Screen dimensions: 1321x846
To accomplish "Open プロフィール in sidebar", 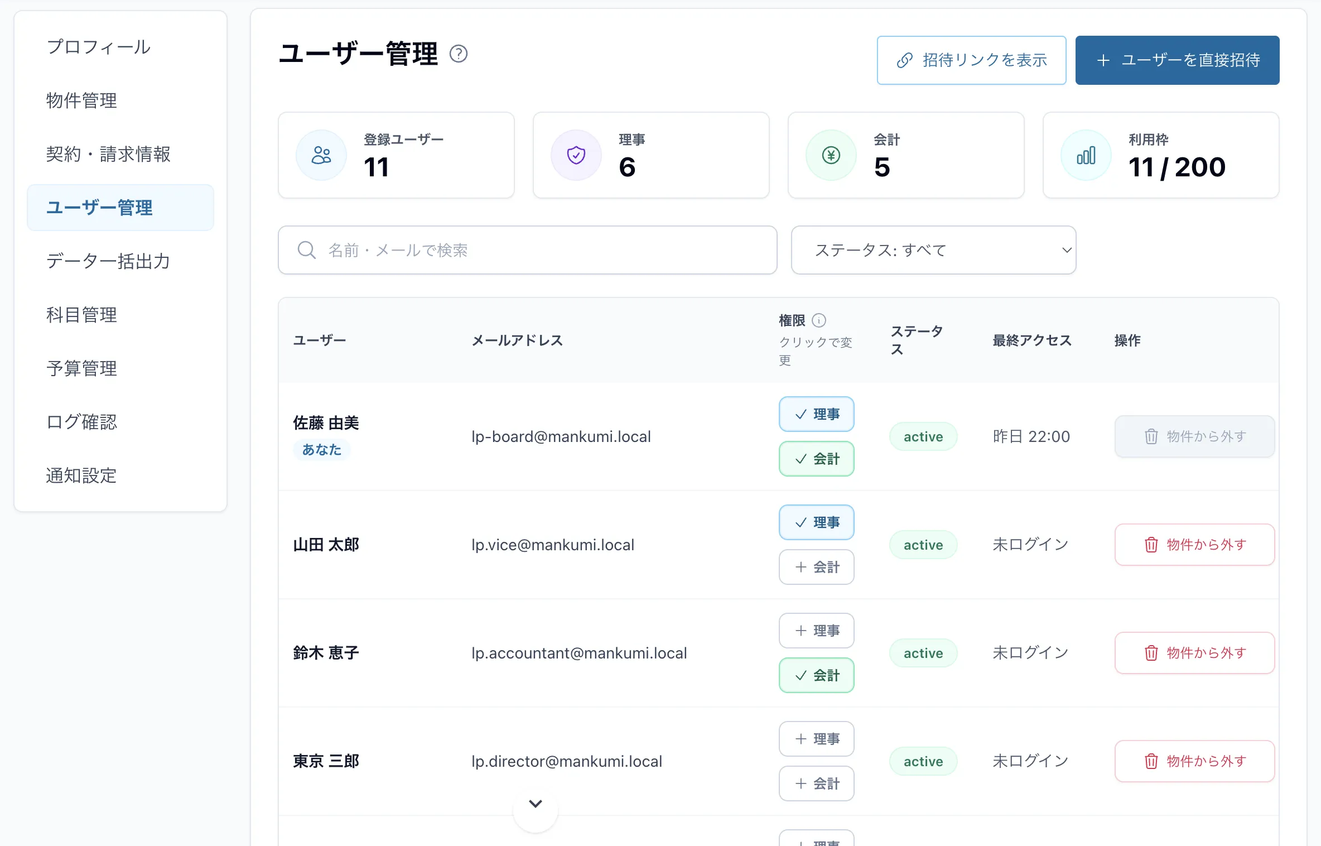I will coord(120,47).
